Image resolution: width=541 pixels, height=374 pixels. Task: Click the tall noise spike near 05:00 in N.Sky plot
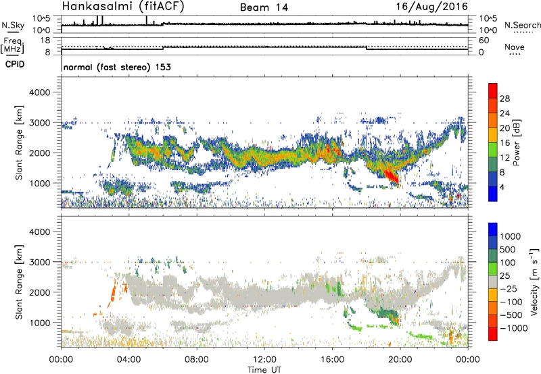click(x=146, y=21)
